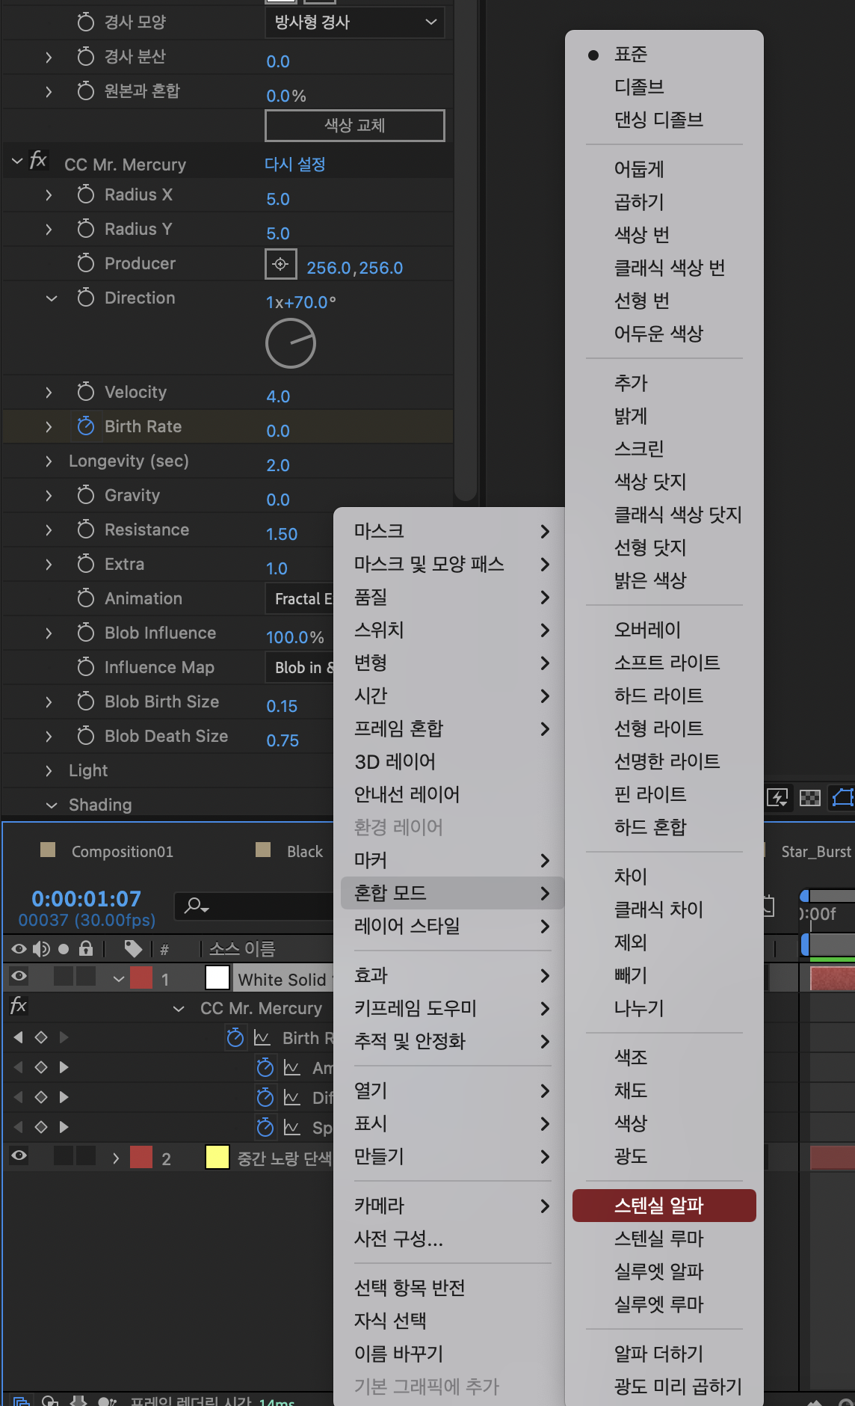855x1406 pixels.
Task: Open the 방사형 경사 gradient shape dropdown
Action: pos(355,22)
